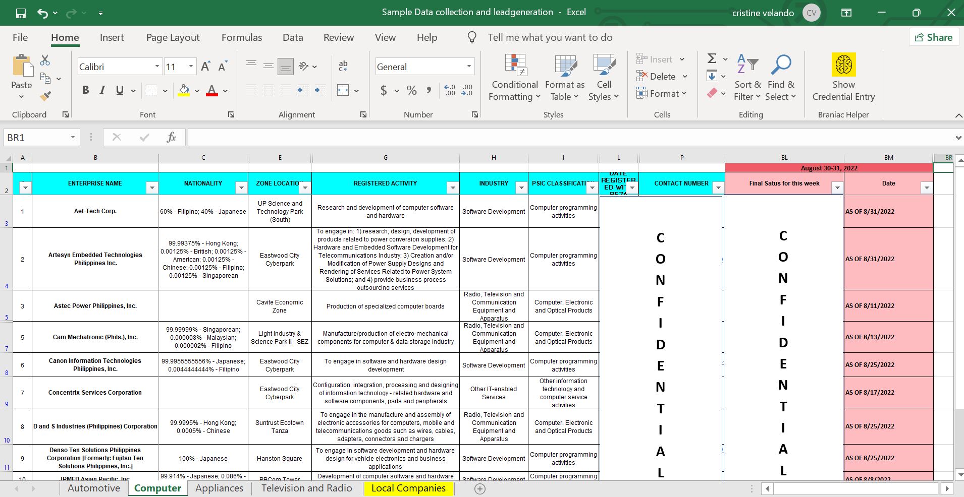Image resolution: width=964 pixels, height=497 pixels.
Task: Open the CONTACT NUMBER filter dropdown
Action: coord(718,188)
